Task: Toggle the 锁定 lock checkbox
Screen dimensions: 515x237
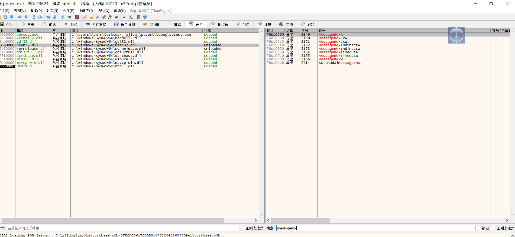Action: tap(478, 228)
